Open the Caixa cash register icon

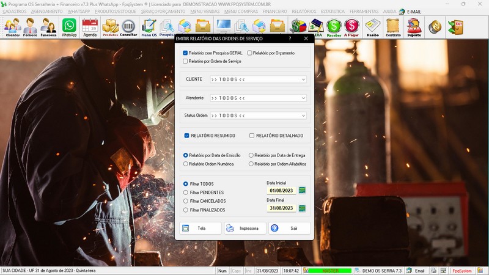(316, 27)
